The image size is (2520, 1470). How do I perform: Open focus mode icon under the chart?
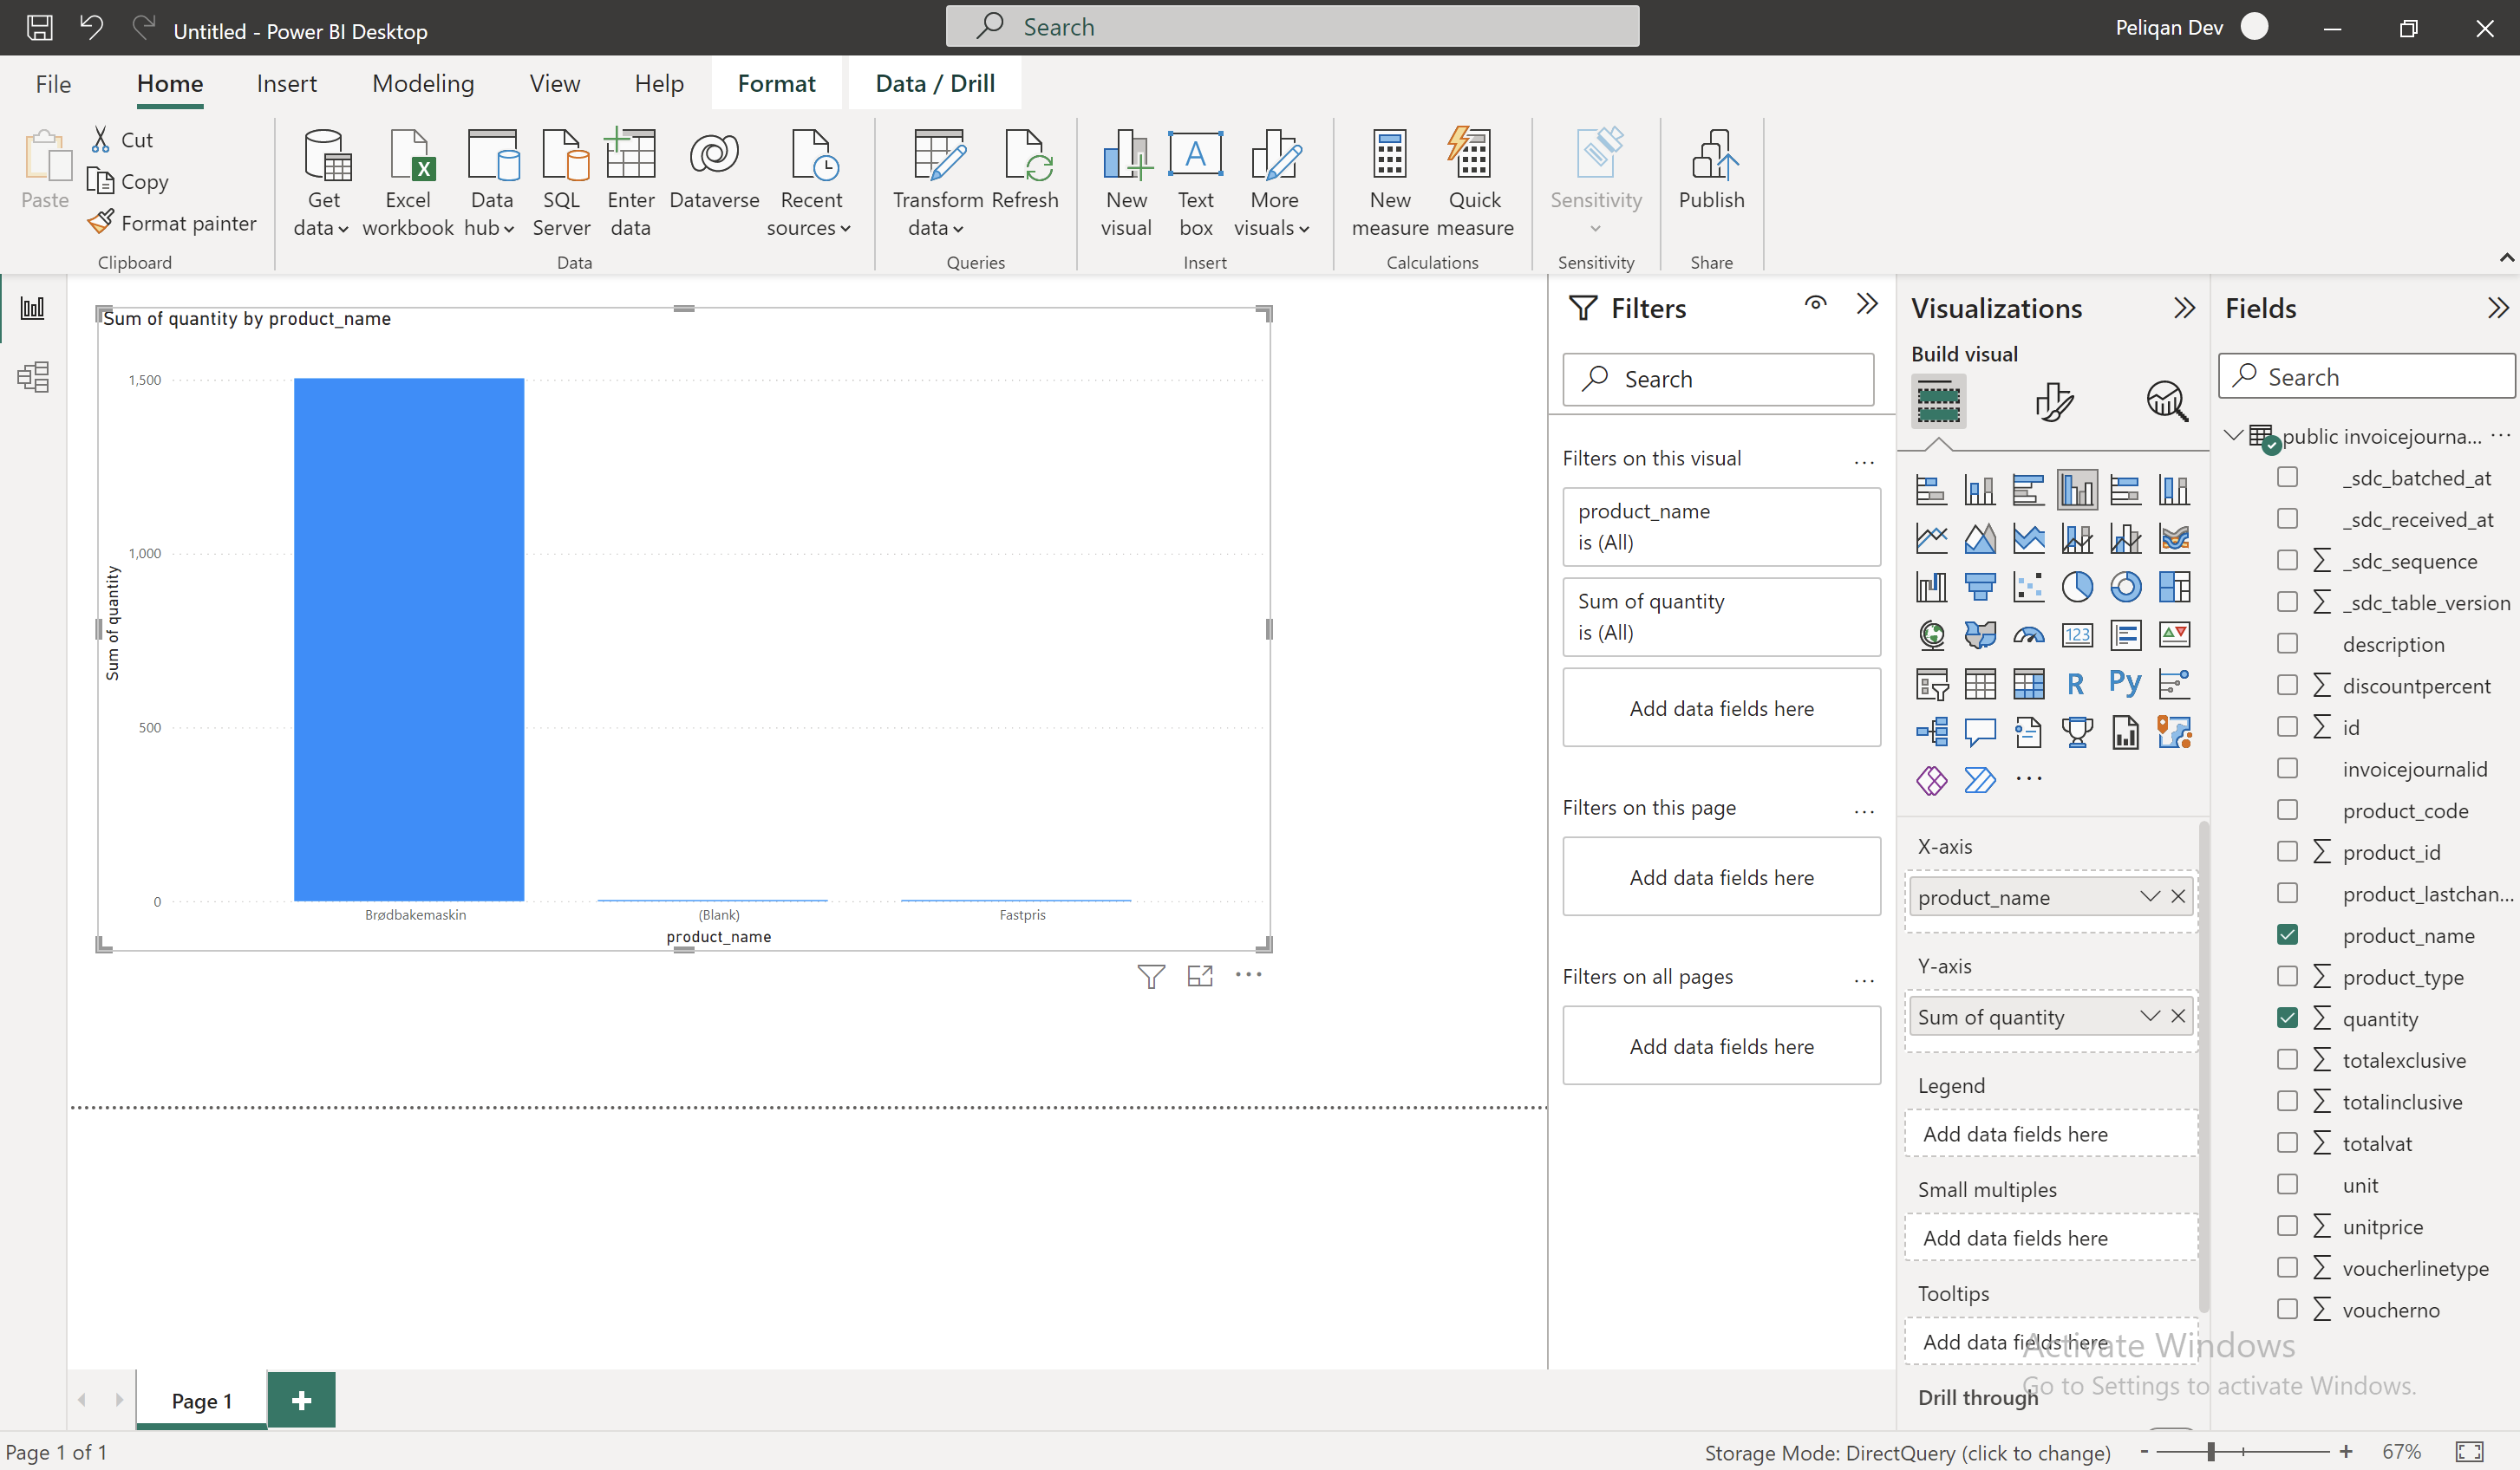click(x=1200, y=975)
